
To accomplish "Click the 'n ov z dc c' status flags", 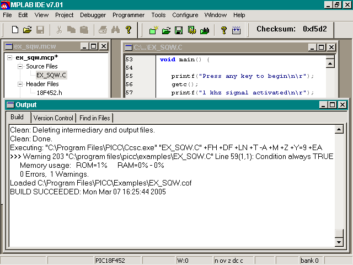I will click(x=233, y=261).
